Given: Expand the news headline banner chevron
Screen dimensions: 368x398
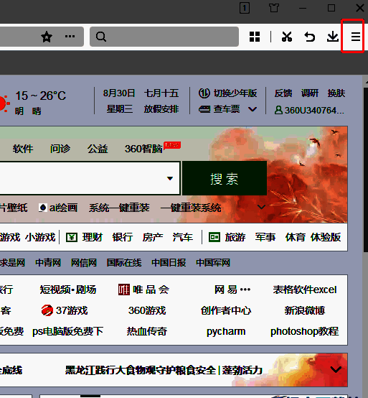Looking at the screenshot, I should point(336,369).
